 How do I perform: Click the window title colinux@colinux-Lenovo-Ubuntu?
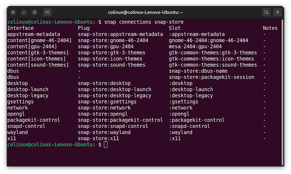pos(145,12)
